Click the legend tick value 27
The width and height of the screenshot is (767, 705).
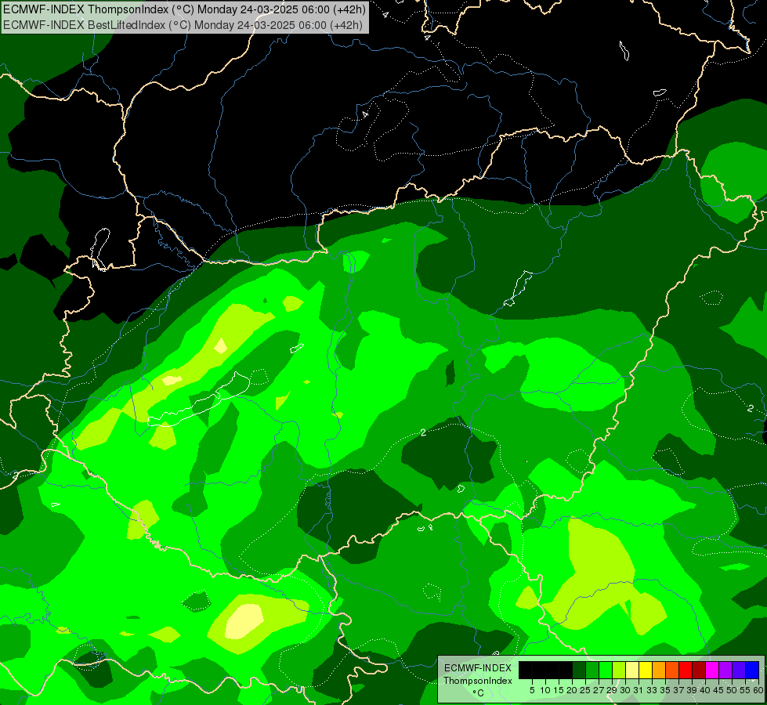599,690
